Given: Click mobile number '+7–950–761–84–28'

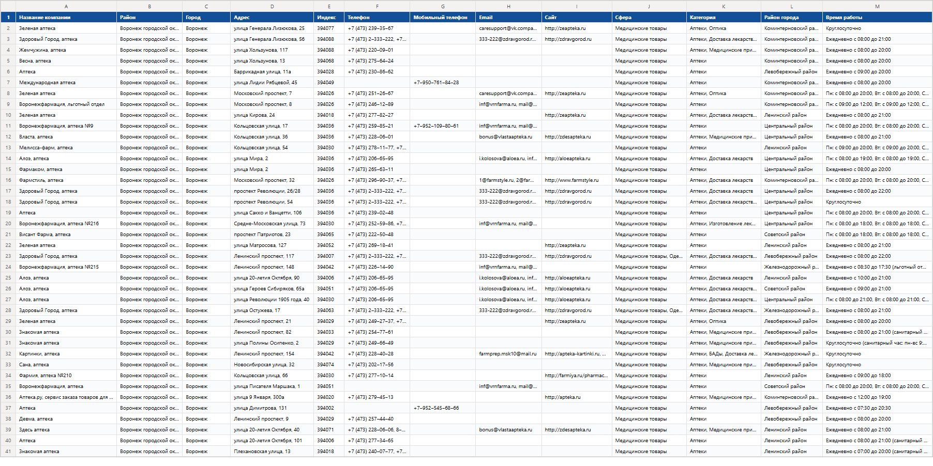Looking at the screenshot, I should click(x=443, y=83).
